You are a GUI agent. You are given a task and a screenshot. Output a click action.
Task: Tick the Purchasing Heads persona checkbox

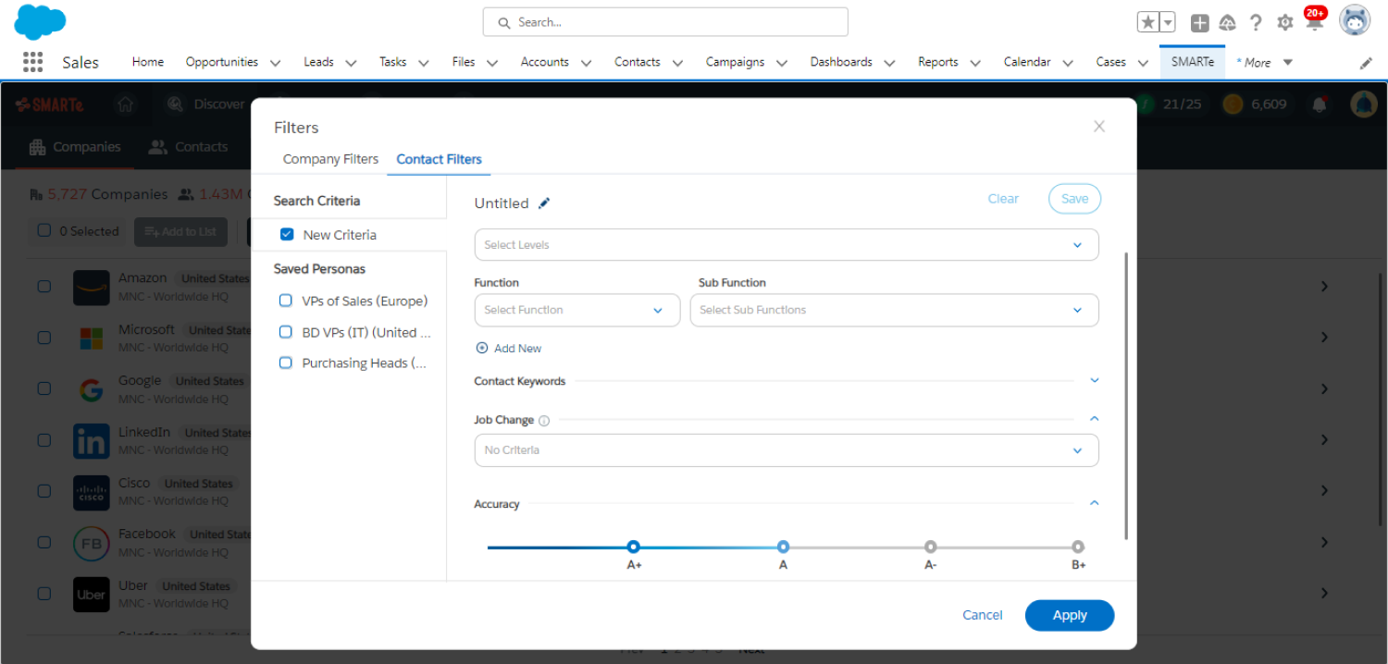(x=286, y=363)
